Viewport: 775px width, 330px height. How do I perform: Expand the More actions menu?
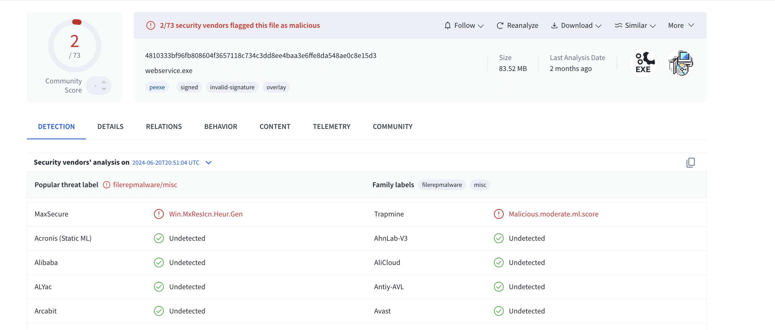681,25
